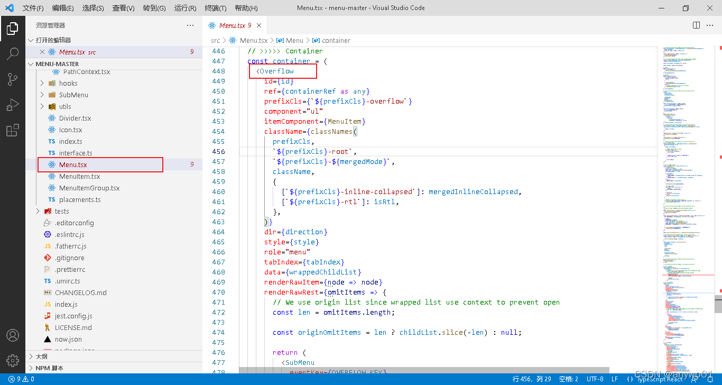The image size is (722, 385).
Task: Open Icon.tsx file
Action: (71, 130)
